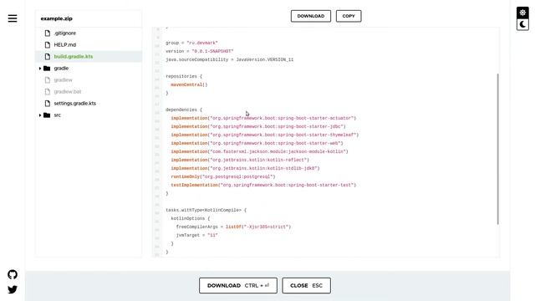Click the gradle folder icon
Viewport: 535px width, 301px height.
point(47,69)
